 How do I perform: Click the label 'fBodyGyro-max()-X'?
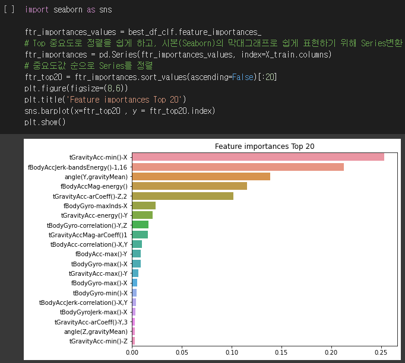pos(99,283)
